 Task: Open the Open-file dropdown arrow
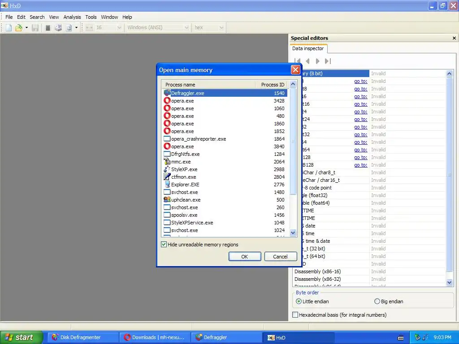point(26,28)
